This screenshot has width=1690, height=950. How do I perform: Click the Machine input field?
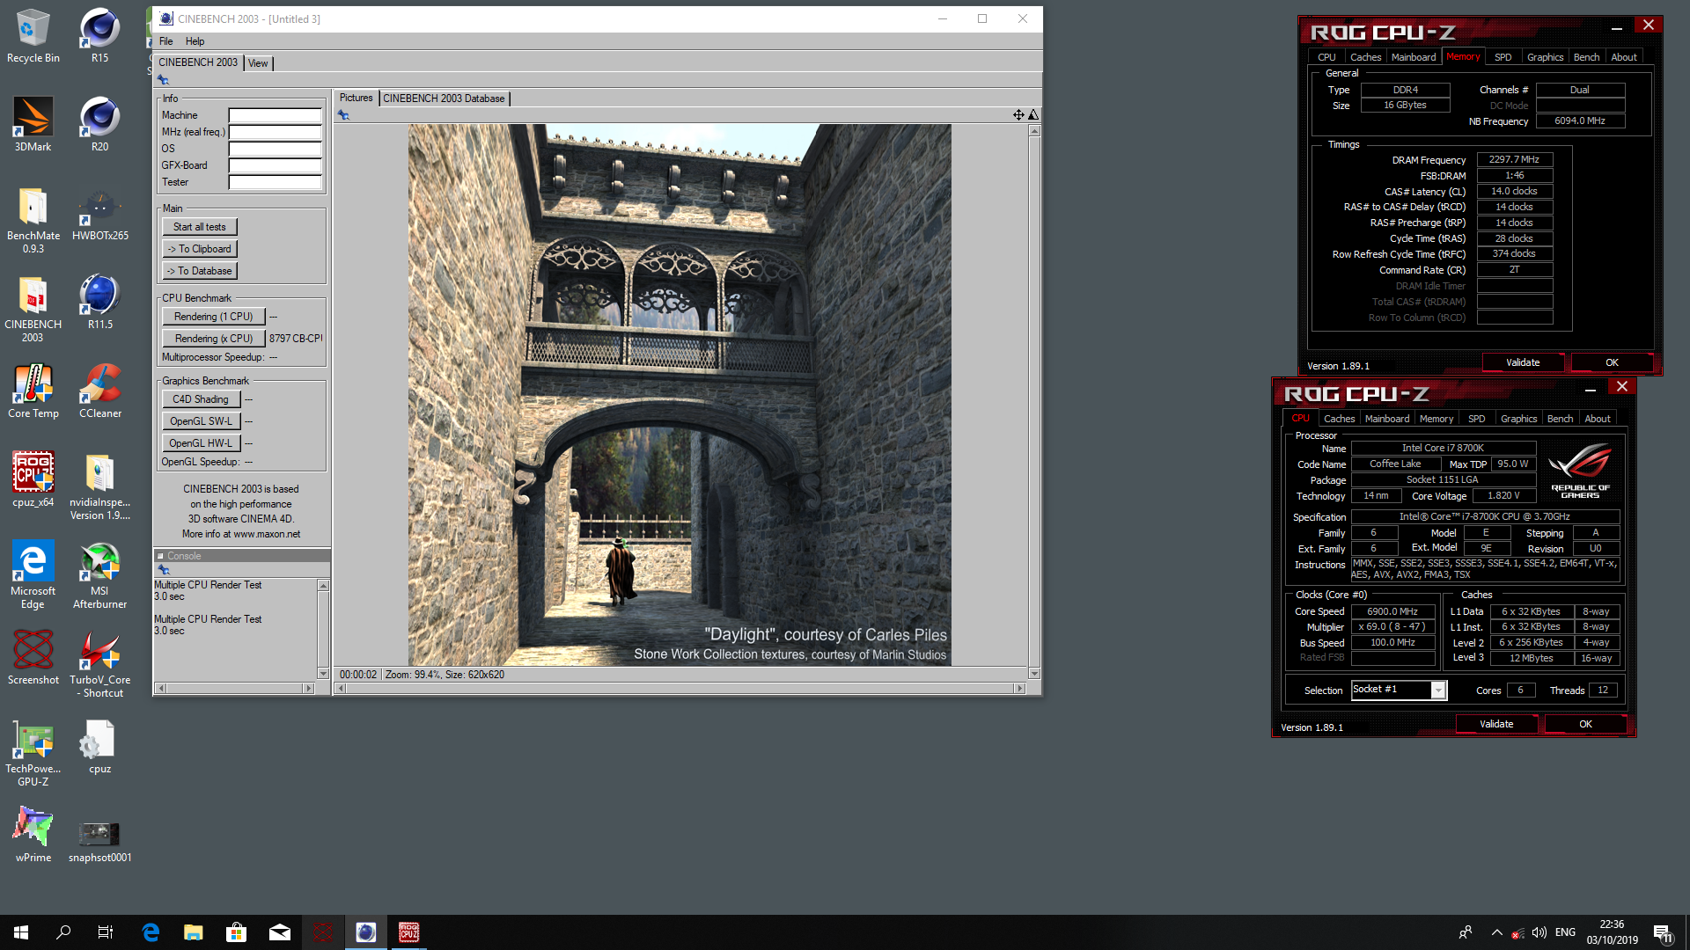click(275, 115)
